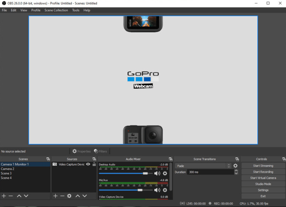Remove selected scene with minus icon

(11, 196)
